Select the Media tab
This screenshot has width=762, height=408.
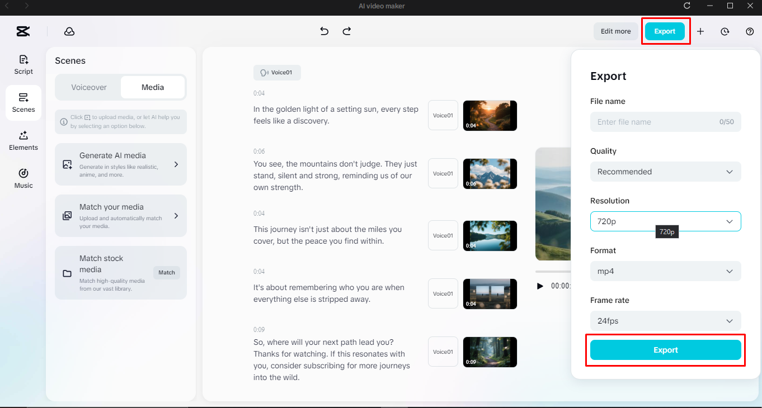[153, 87]
